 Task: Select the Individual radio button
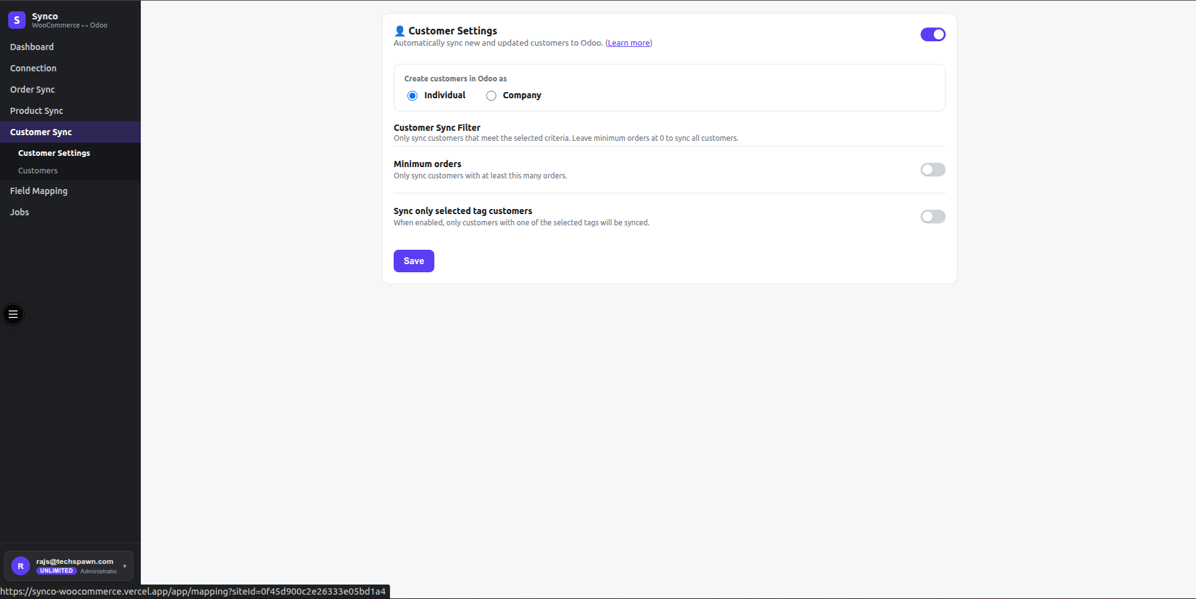[x=412, y=96]
